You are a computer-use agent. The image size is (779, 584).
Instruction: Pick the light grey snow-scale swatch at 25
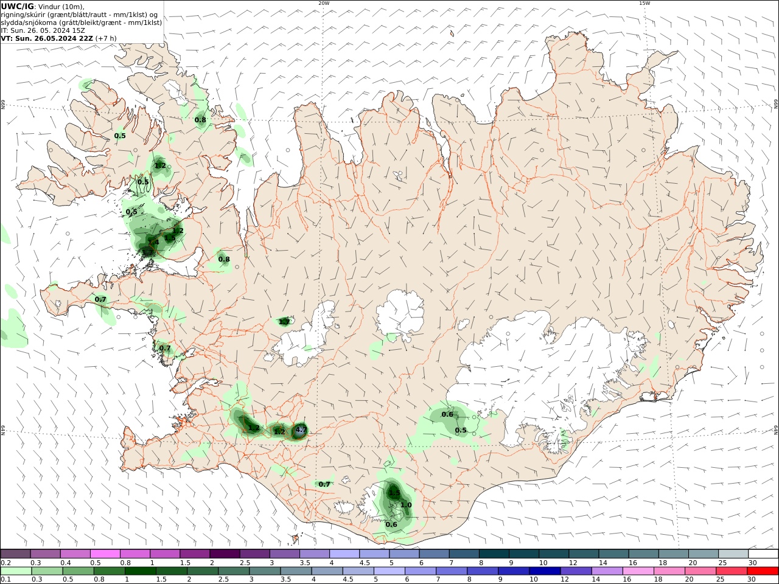(733, 554)
